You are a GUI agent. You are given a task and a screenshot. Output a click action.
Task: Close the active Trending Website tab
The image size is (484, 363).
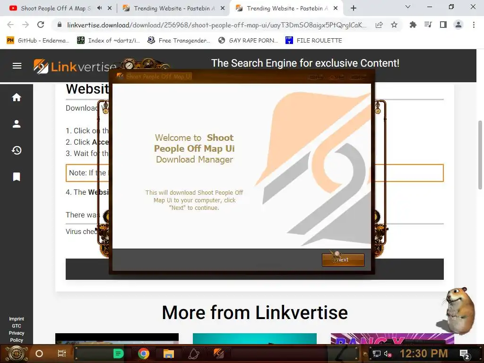click(336, 9)
